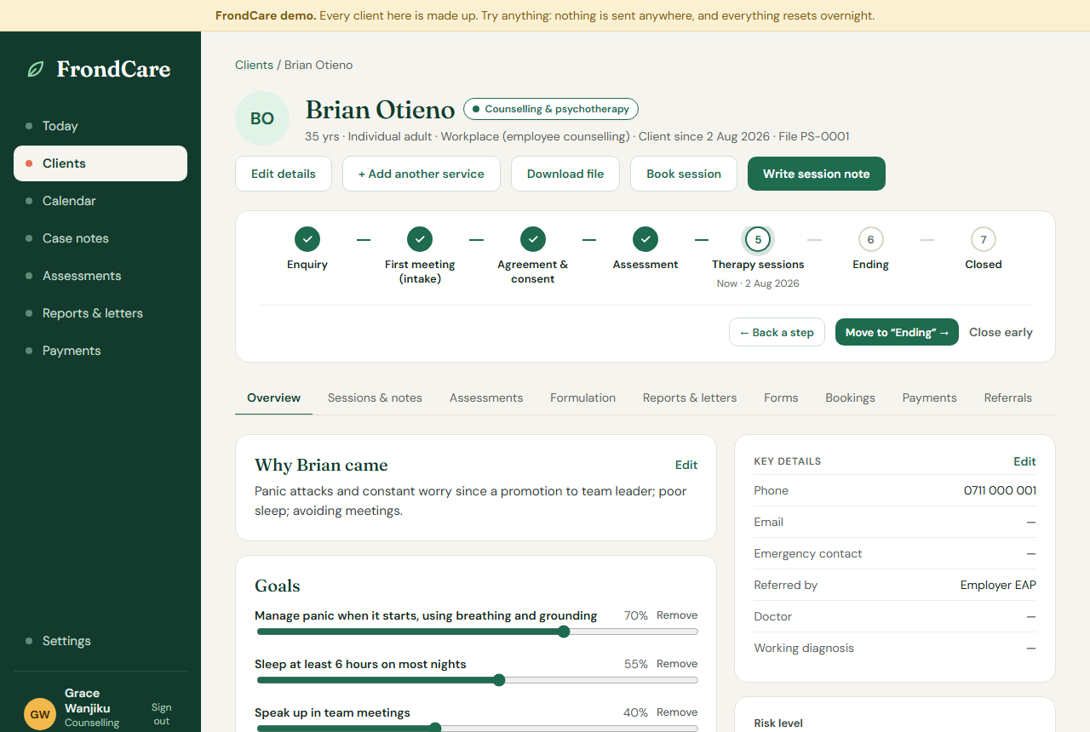The image size is (1090, 732).
Task: Open Assessments in the sidebar
Action: 100,276
